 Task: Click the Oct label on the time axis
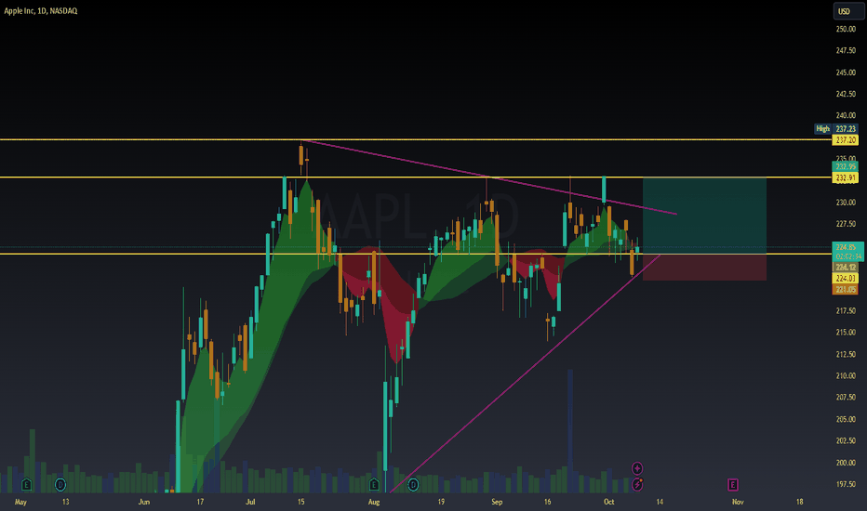[x=608, y=502]
